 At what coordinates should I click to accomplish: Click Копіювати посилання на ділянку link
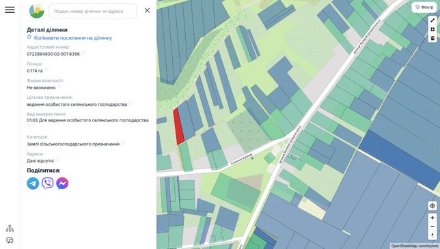point(72,38)
